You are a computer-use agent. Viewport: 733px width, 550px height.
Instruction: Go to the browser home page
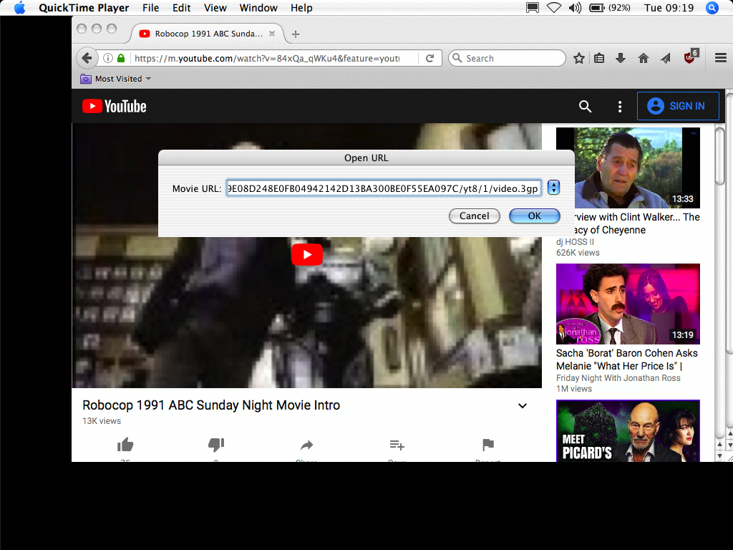click(x=644, y=58)
